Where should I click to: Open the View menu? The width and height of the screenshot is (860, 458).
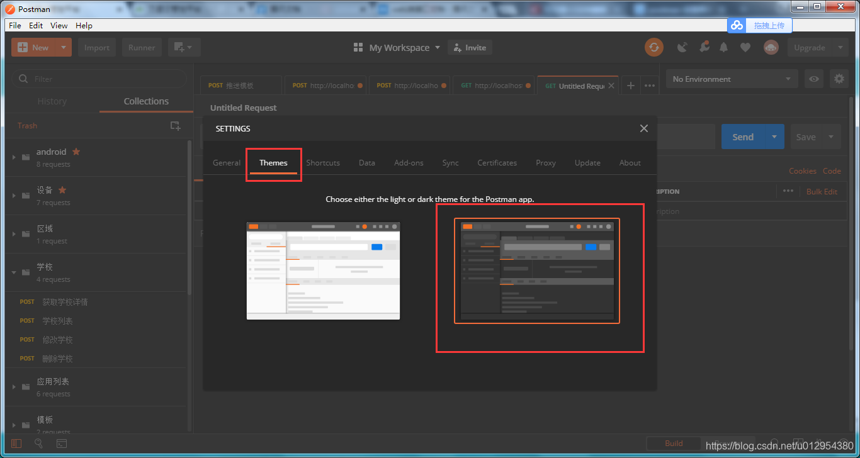[x=59, y=25]
